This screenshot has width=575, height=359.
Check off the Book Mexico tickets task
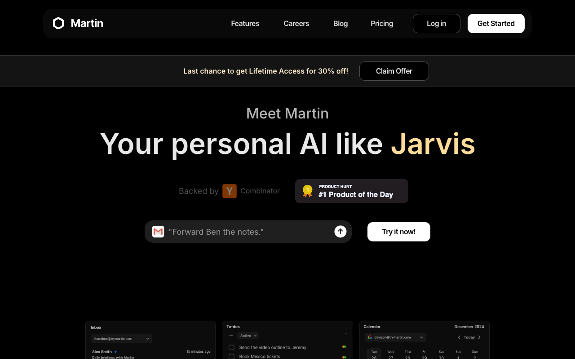tap(231, 356)
